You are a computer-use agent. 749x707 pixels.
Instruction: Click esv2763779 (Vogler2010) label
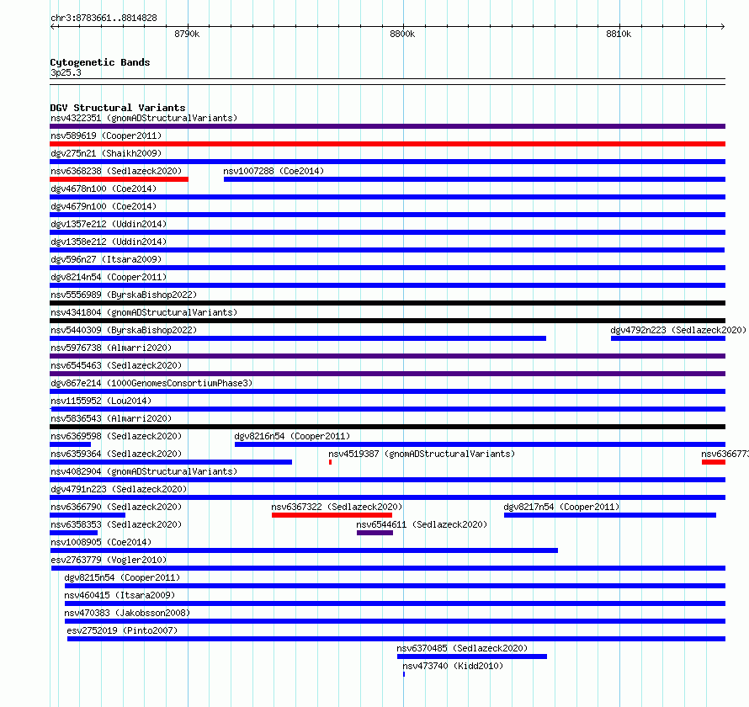point(109,560)
